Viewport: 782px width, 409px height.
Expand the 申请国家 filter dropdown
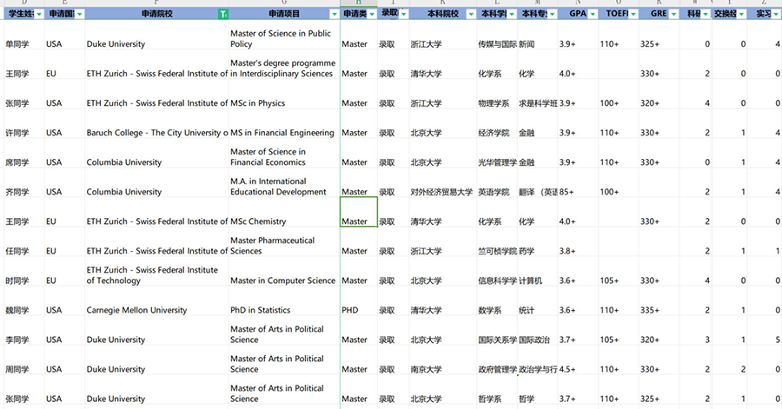pos(79,15)
